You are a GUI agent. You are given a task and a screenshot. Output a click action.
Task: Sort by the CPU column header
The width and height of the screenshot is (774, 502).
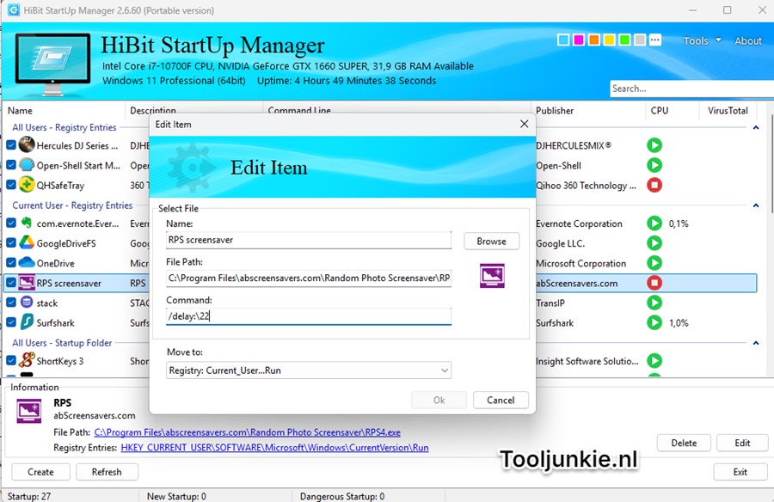click(672, 111)
